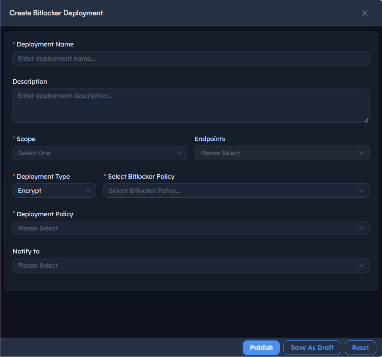This screenshot has height=357, width=382.
Task: Click the Endpoints label
Action: coord(210,139)
